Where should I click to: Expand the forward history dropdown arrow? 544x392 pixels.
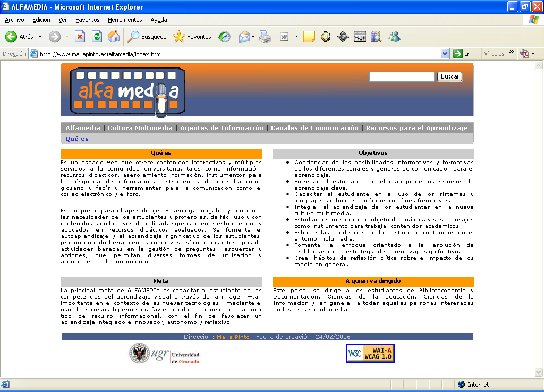point(67,37)
